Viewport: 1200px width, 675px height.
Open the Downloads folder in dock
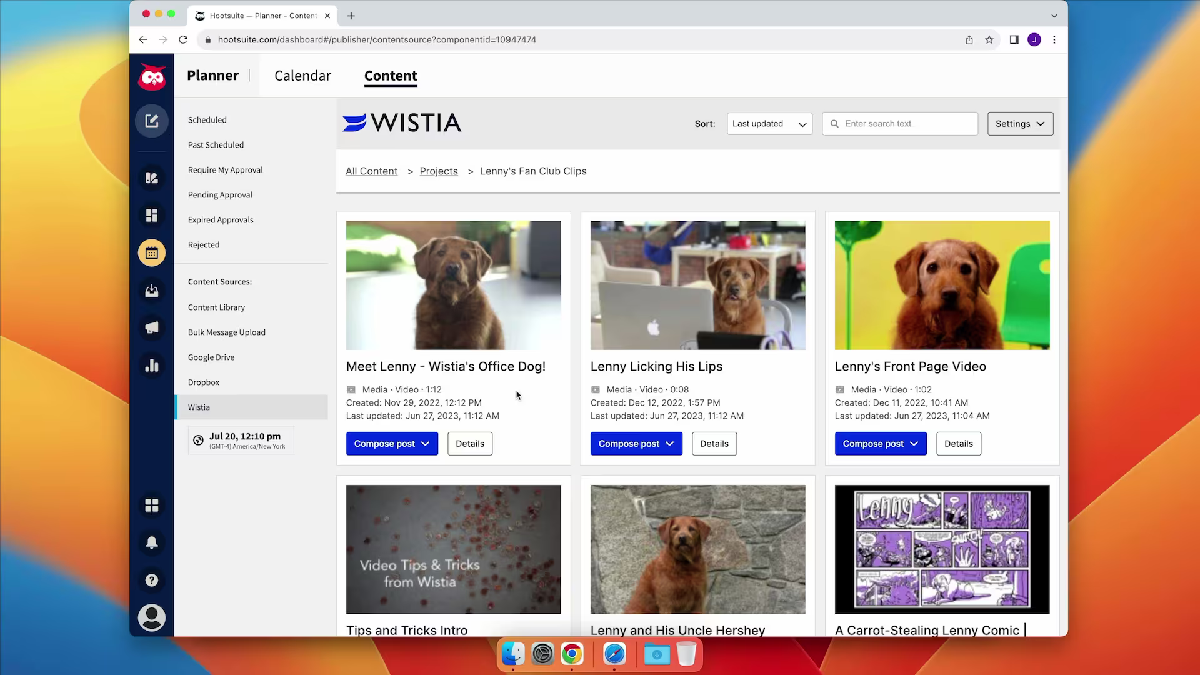(657, 654)
